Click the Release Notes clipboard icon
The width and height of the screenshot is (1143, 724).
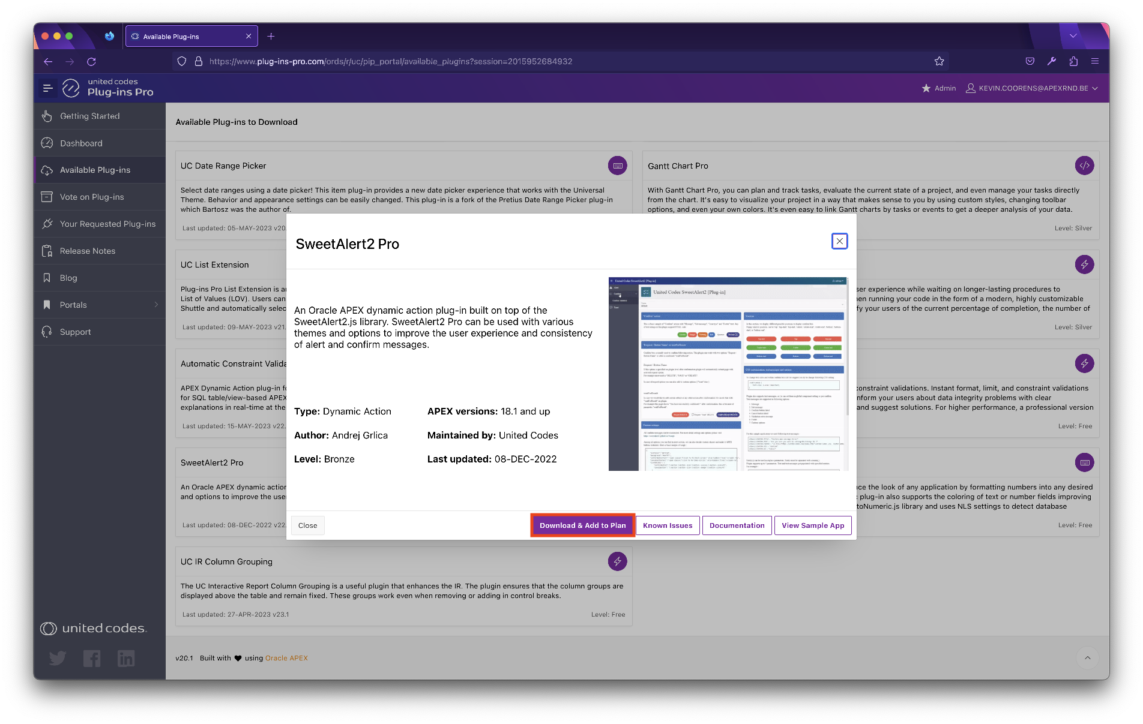[47, 251]
